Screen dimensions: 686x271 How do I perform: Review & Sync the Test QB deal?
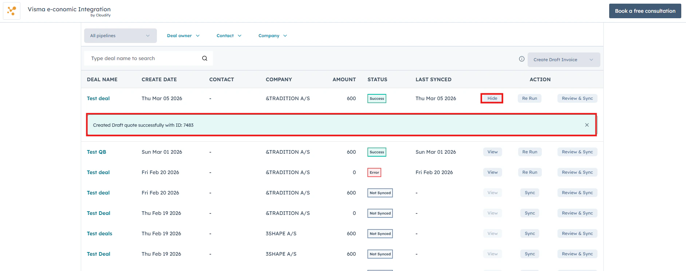point(577,152)
